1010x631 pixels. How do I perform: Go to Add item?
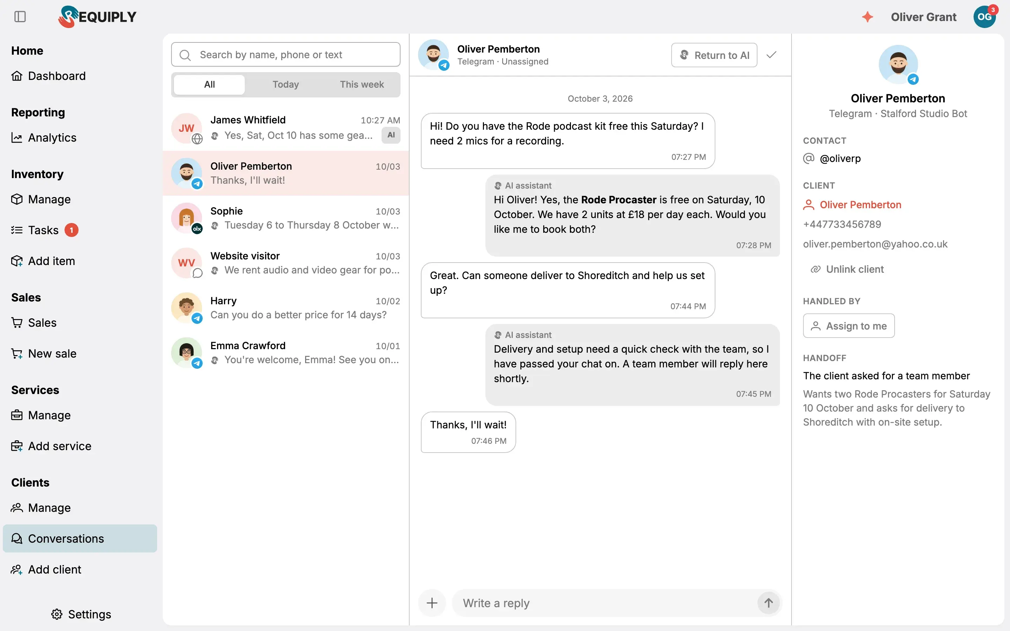43,261
